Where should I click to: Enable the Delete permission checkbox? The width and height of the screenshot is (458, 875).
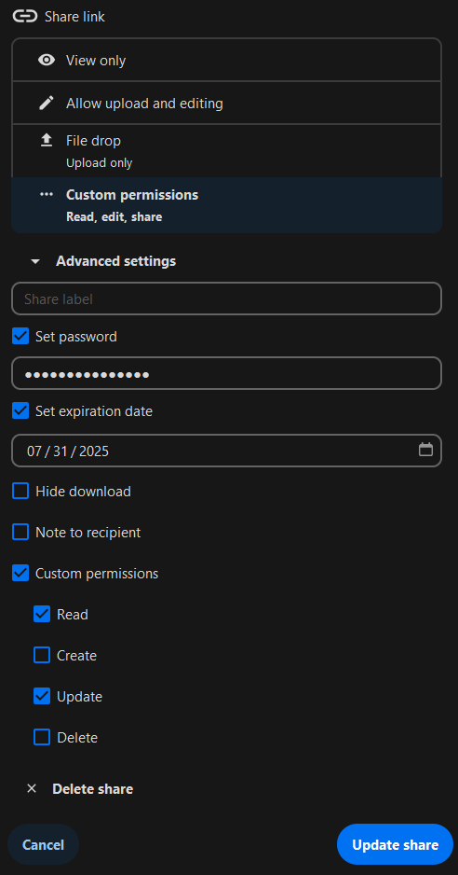(42, 737)
